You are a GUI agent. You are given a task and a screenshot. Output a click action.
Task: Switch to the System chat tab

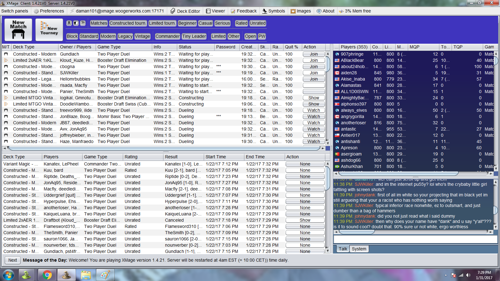[x=359, y=249]
